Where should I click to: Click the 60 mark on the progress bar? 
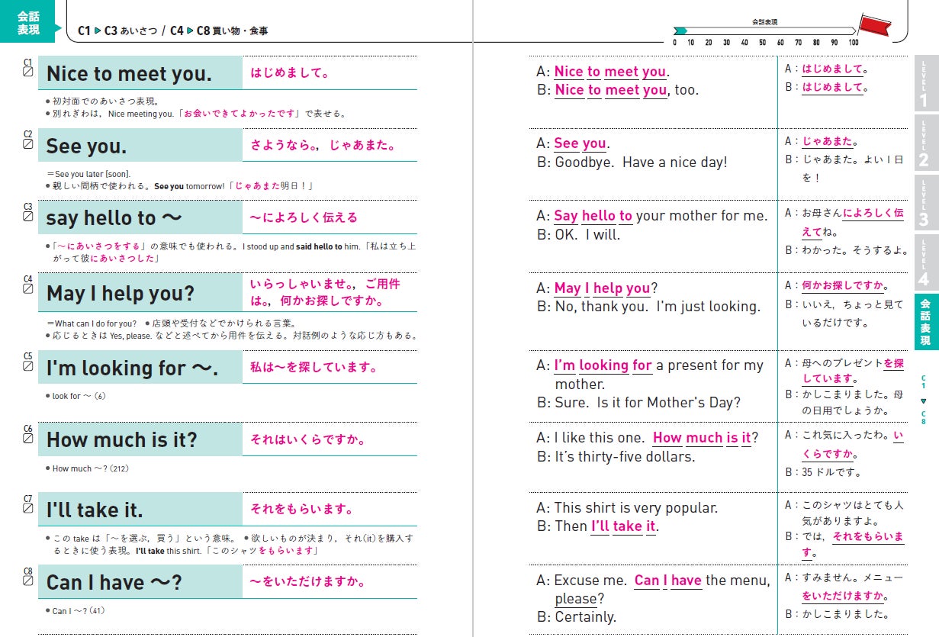coord(780,43)
